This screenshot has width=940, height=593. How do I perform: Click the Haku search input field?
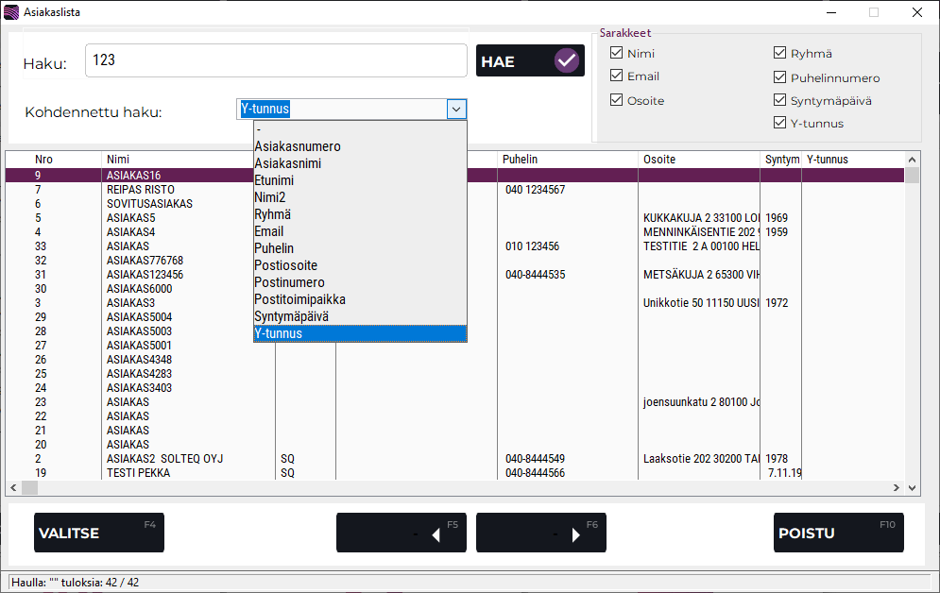[276, 60]
